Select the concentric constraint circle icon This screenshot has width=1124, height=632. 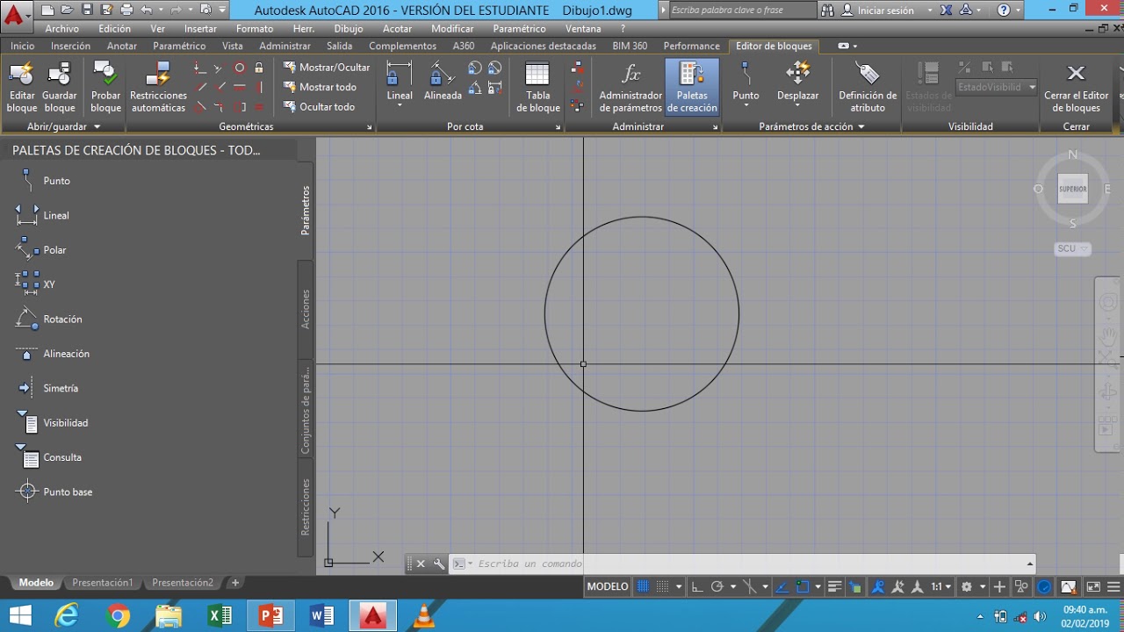(239, 68)
